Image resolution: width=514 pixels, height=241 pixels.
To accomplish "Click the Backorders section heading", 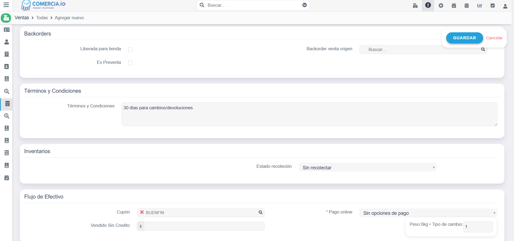I will pyautogui.click(x=38, y=34).
